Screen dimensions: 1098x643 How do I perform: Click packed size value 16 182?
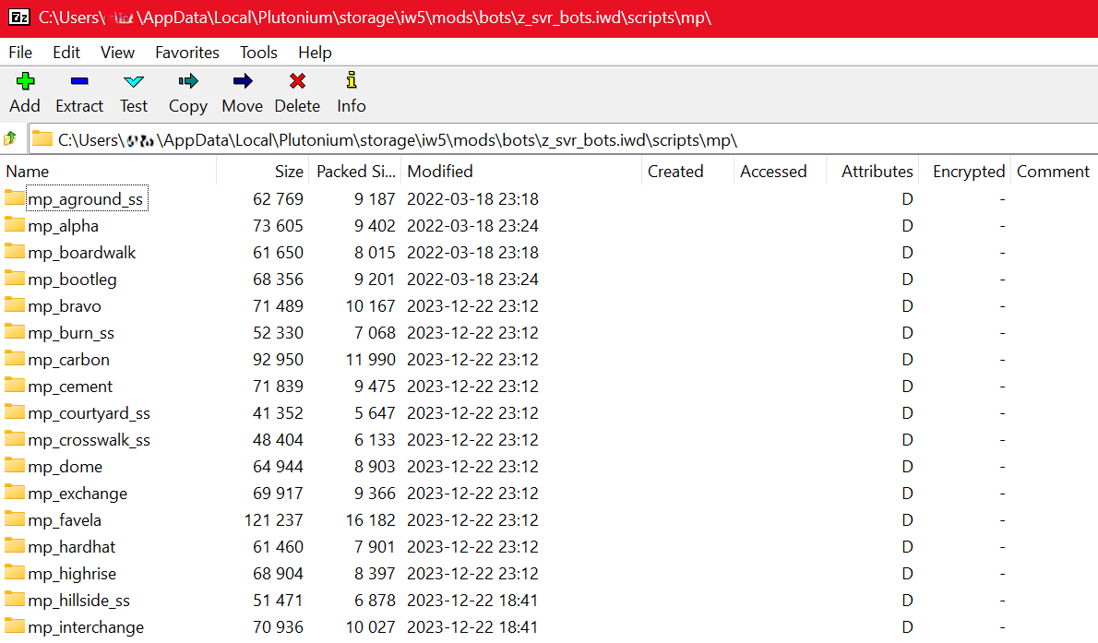coord(370,520)
